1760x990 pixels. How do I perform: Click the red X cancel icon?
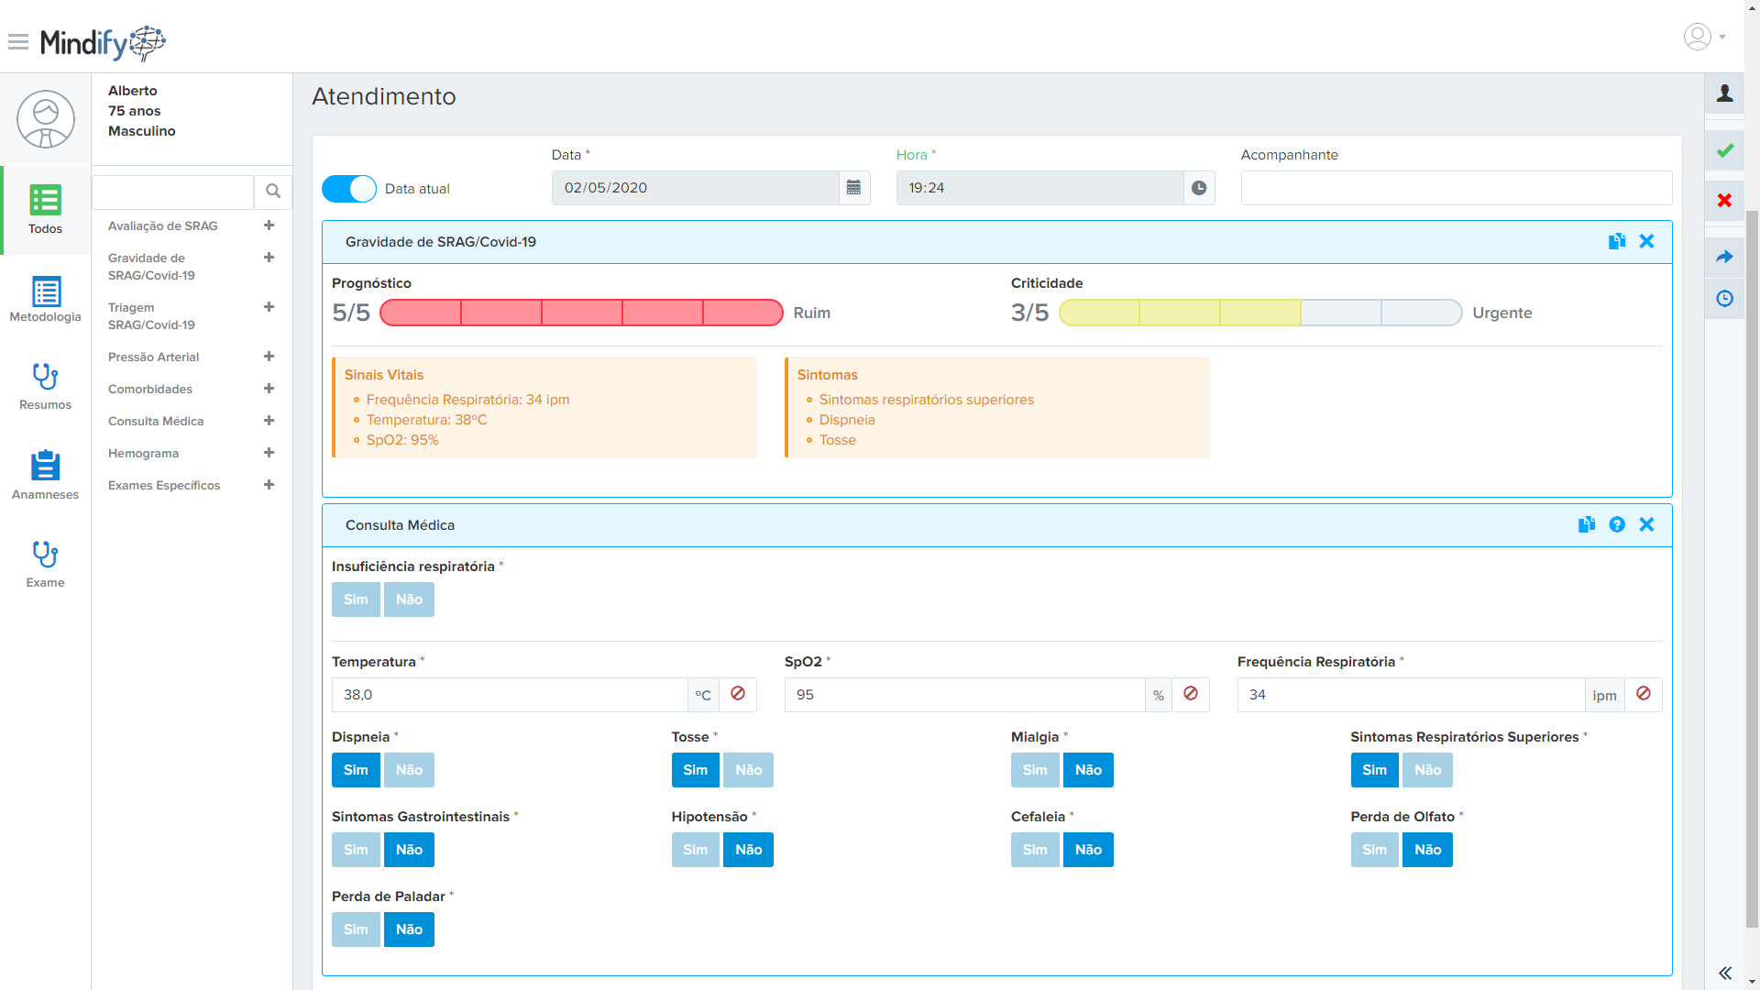click(1724, 200)
